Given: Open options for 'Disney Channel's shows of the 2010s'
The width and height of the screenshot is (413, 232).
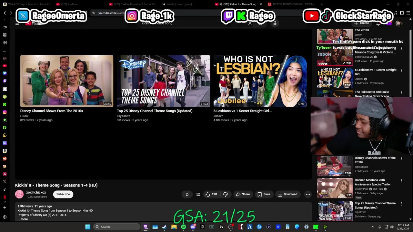Looking at the screenshot, I should pyautogui.click(x=402, y=159).
